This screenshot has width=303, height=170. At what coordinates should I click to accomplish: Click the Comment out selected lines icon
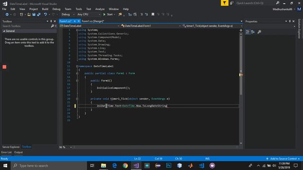130,15
